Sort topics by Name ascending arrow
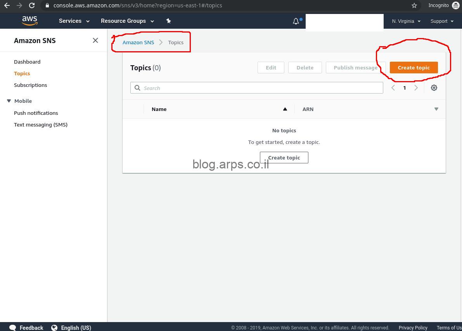Screen dimensions: 462x331 (285, 109)
